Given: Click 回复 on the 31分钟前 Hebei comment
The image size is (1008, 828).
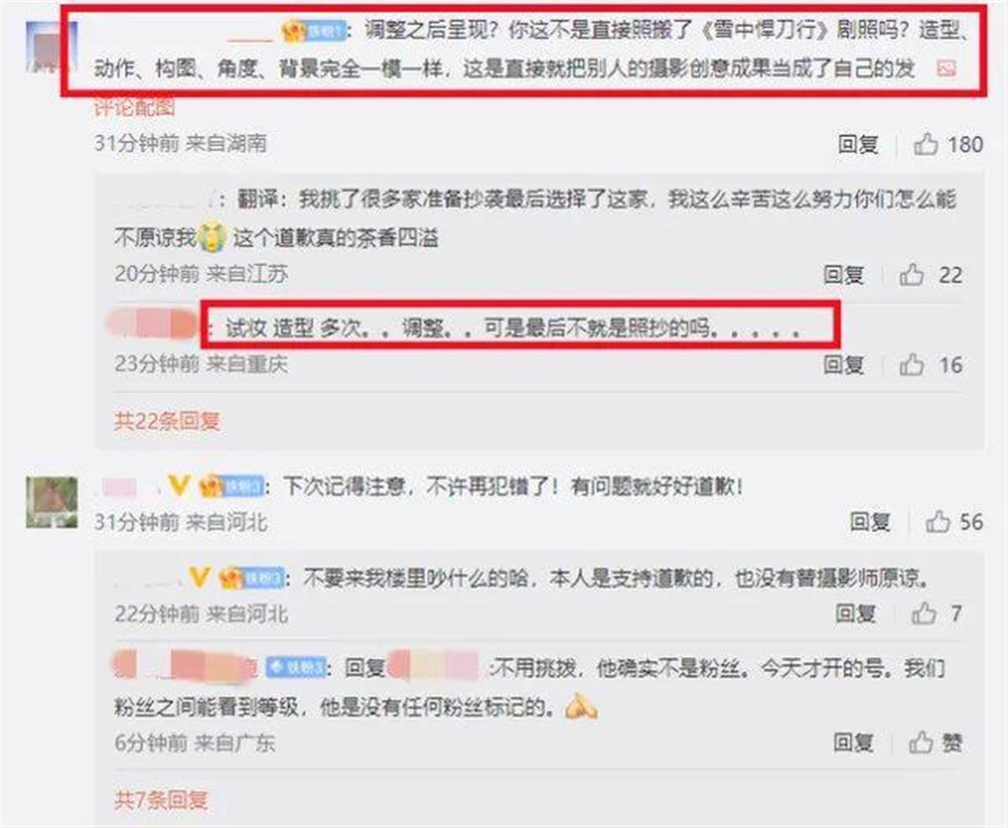Looking at the screenshot, I should 870,521.
